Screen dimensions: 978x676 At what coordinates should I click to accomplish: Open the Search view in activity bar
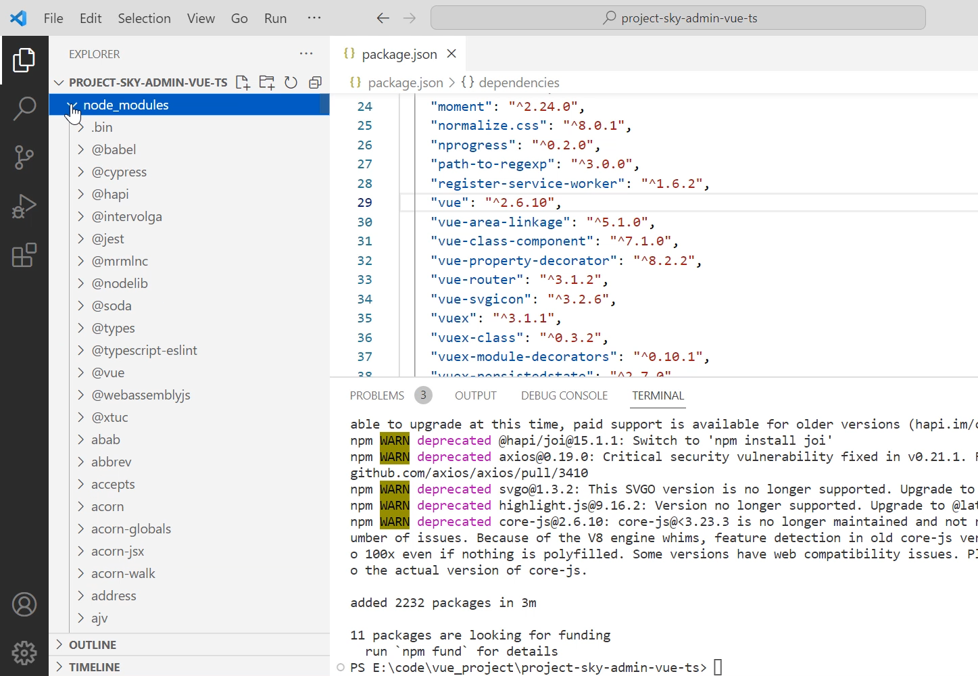tap(24, 108)
